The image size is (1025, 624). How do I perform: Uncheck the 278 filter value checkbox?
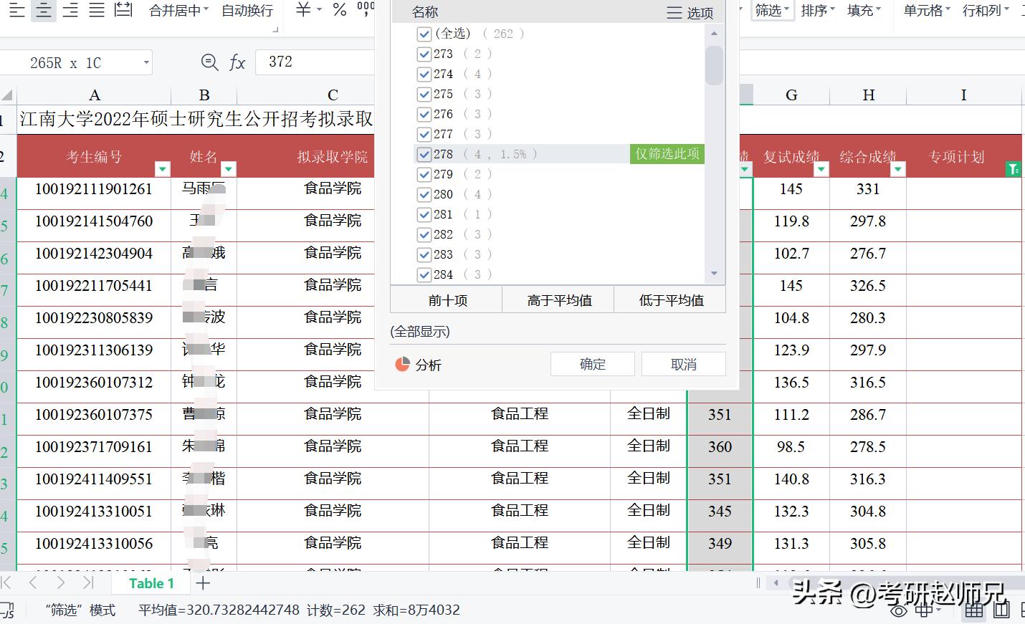pos(424,153)
